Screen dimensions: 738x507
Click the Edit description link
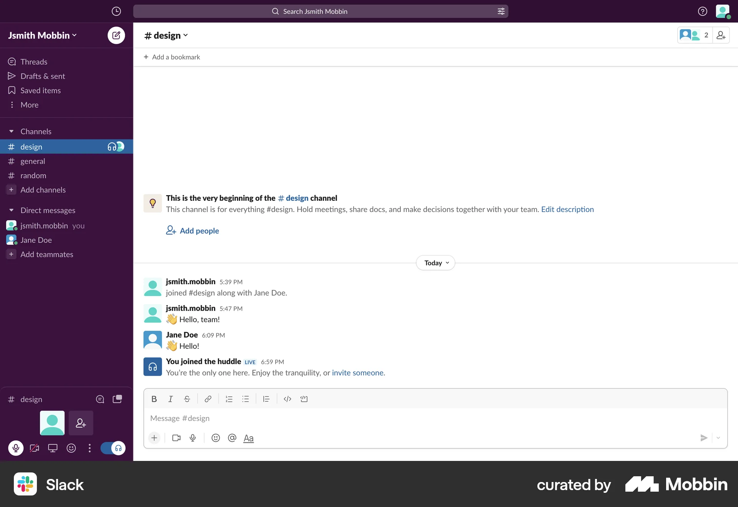pyautogui.click(x=567, y=209)
